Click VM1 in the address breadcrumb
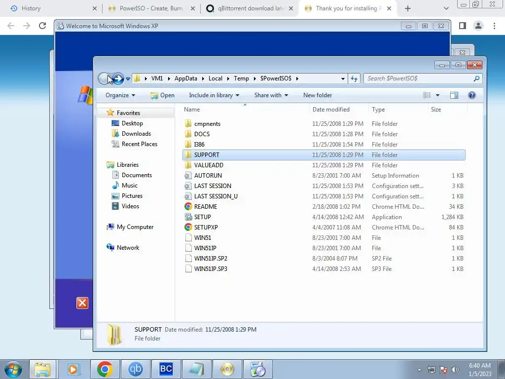 [x=157, y=78]
